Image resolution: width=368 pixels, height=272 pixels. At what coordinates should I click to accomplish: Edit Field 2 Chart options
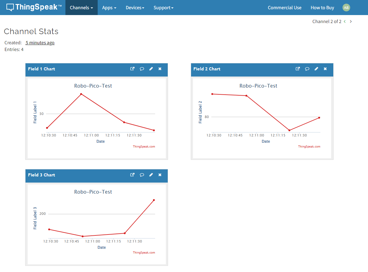(316, 69)
